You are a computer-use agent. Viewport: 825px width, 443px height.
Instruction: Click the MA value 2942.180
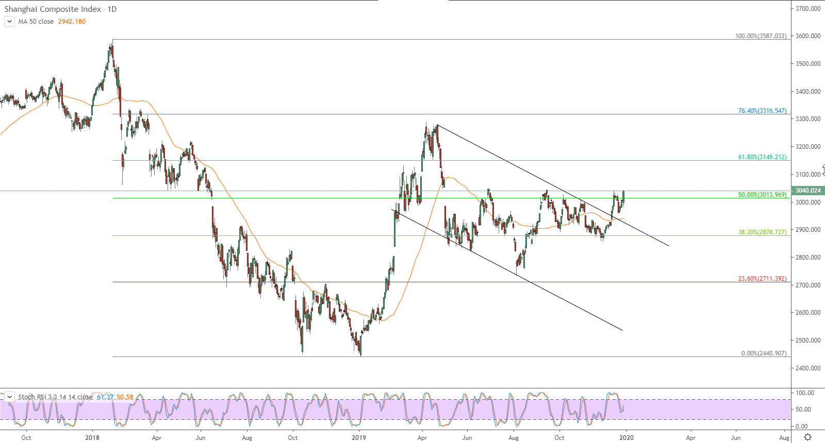(72, 22)
